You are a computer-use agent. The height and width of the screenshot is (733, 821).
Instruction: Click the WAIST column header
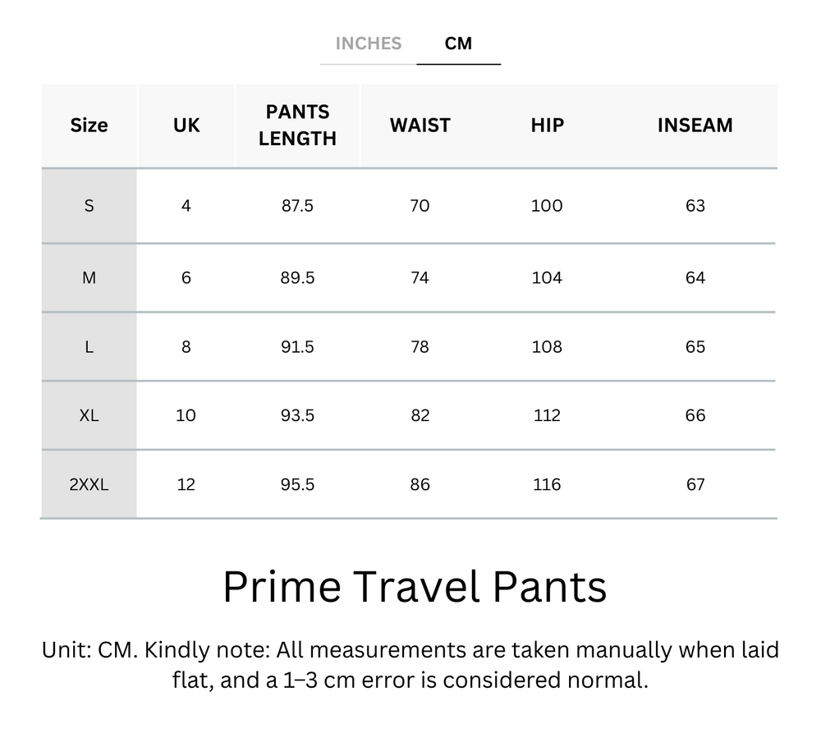tap(419, 125)
